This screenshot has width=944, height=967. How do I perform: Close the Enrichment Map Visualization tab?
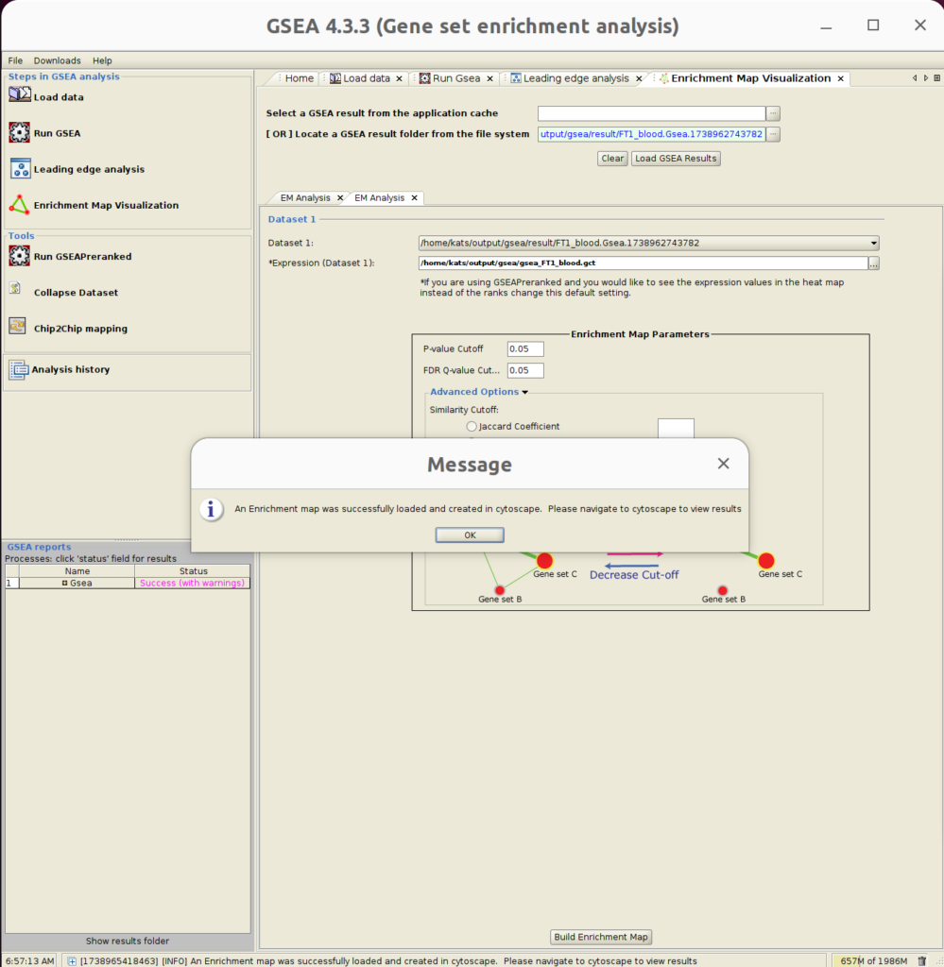coord(840,78)
